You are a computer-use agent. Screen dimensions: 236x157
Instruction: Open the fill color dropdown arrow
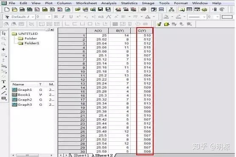(172, 17)
